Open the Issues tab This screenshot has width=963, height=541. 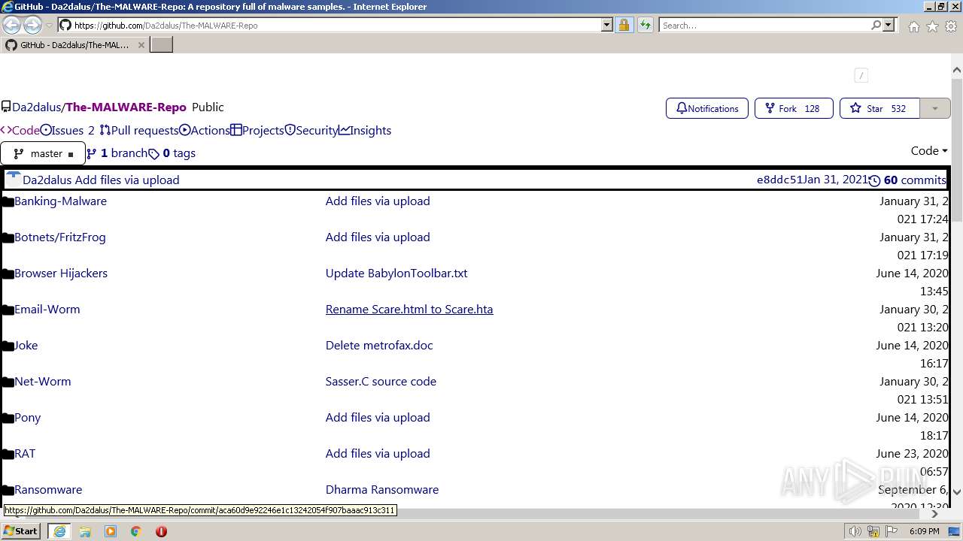pos(68,131)
